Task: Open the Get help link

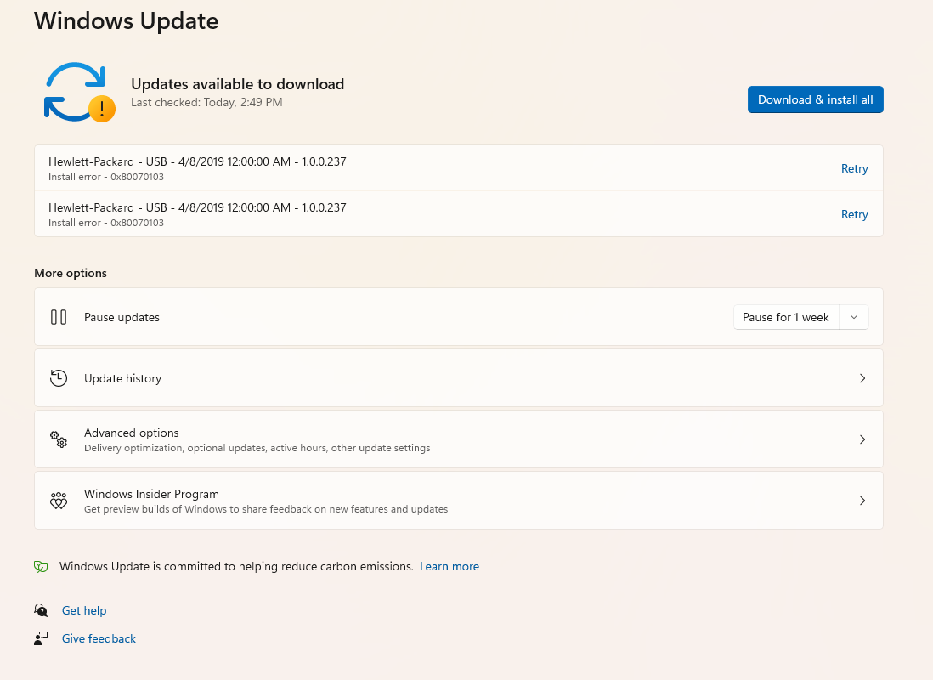Action: tap(84, 610)
